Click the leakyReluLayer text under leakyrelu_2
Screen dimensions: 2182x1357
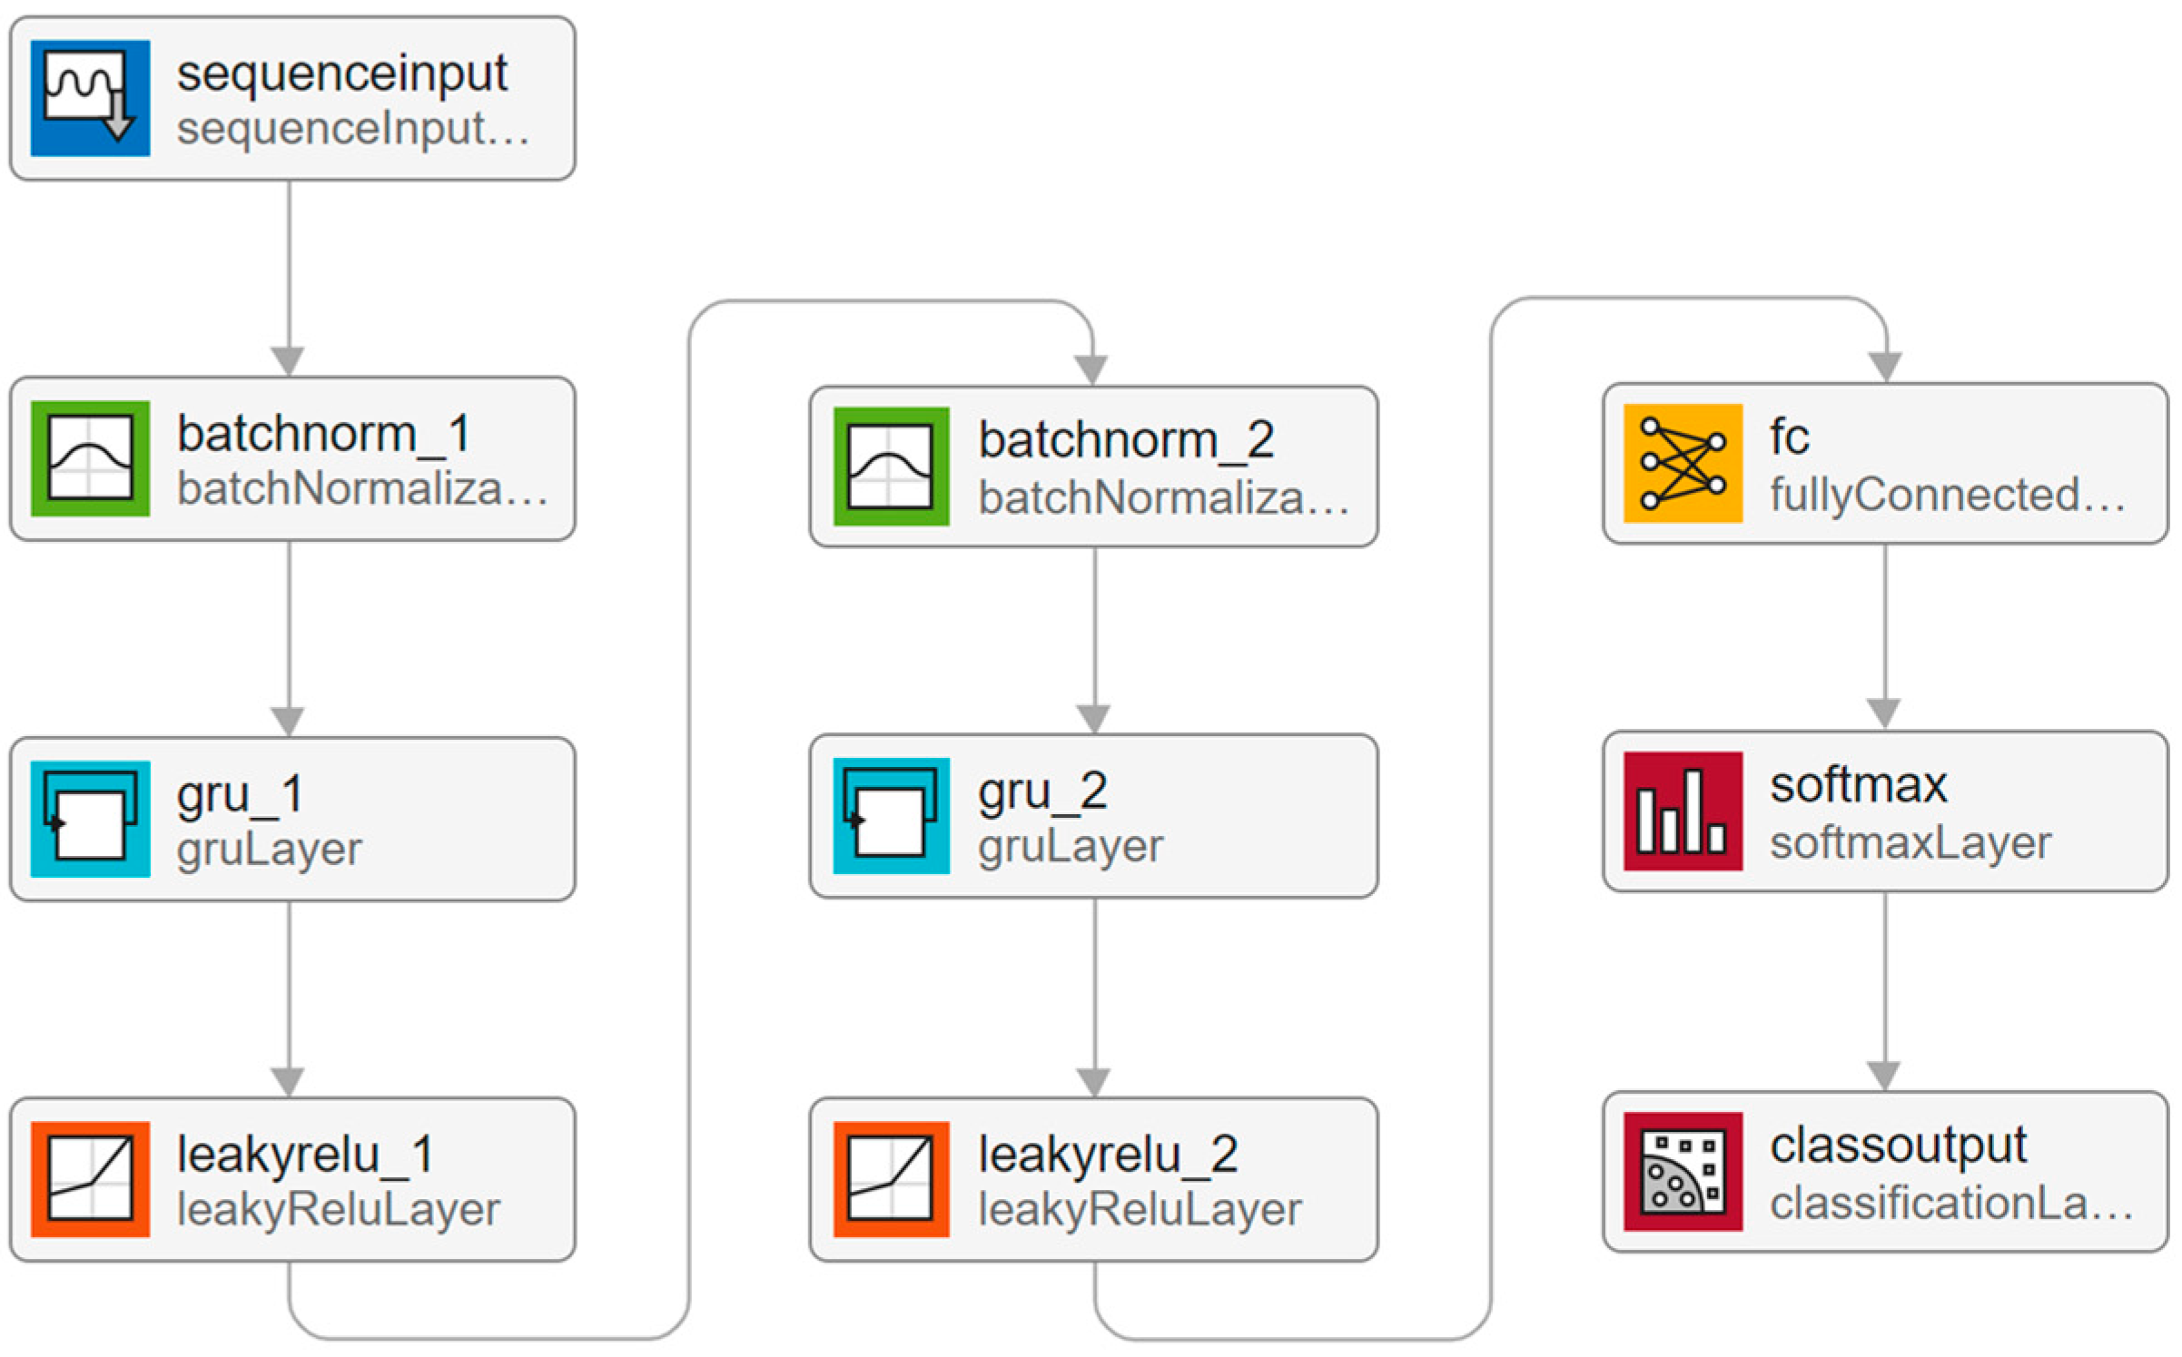1139,1209
